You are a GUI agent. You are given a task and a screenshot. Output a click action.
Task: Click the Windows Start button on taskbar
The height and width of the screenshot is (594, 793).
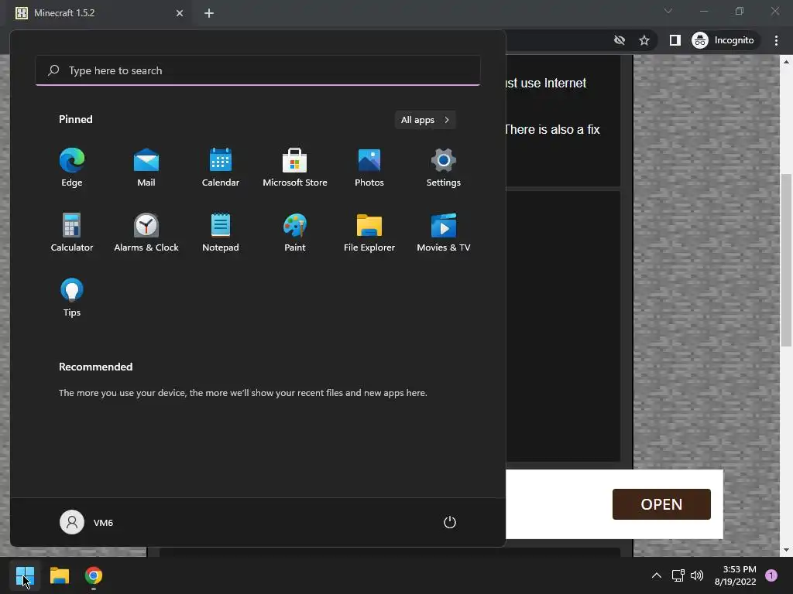pyautogui.click(x=25, y=575)
